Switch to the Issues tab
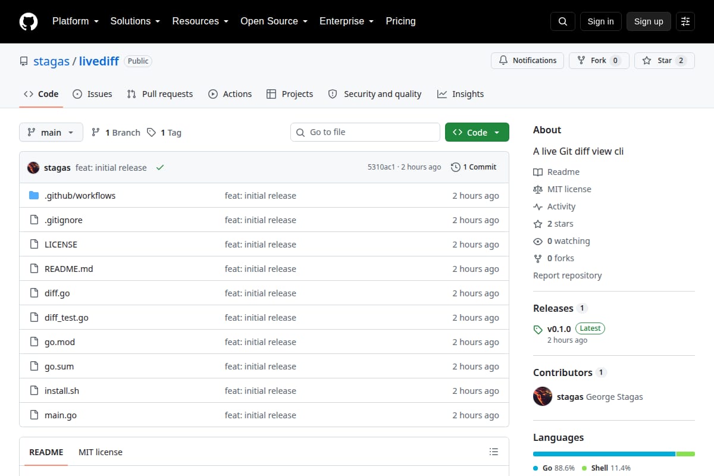The image size is (714, 476). click(92, 94)
